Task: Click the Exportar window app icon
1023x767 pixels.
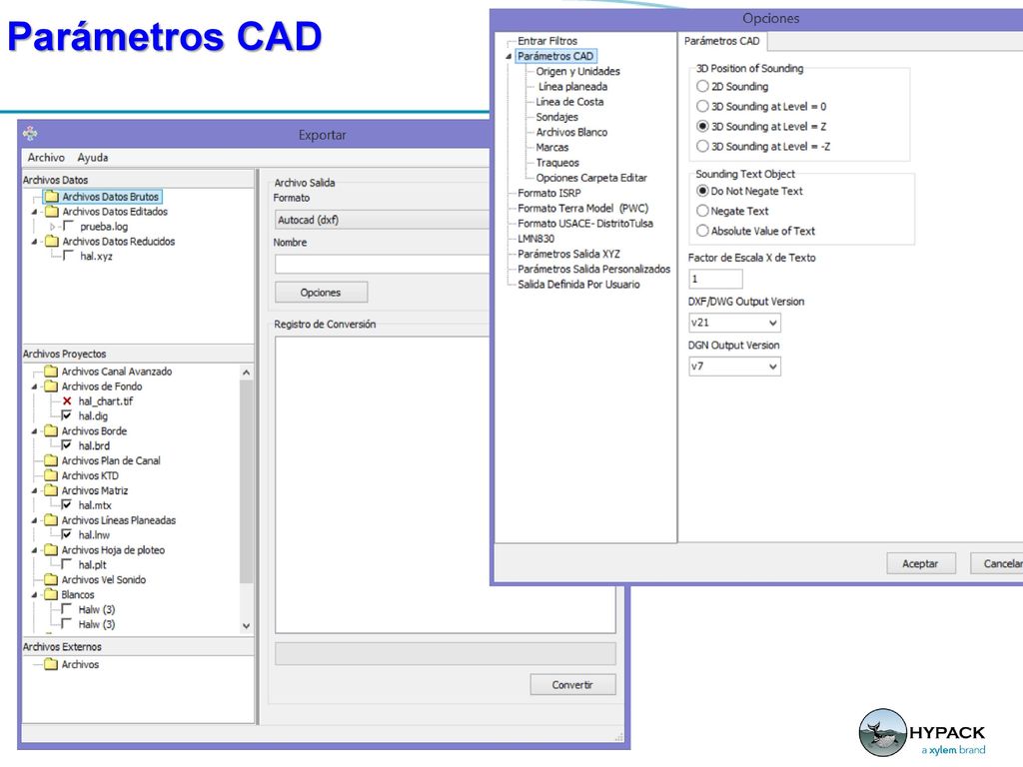Action: point(30,134)
